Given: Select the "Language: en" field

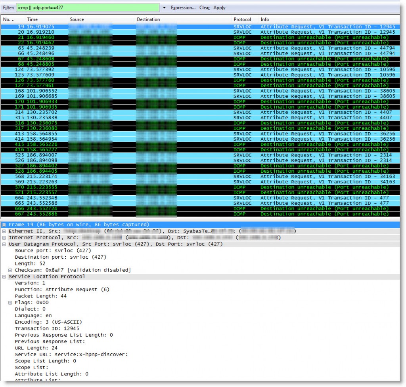Looking at the screenshot, I should (x=33, y=316).
